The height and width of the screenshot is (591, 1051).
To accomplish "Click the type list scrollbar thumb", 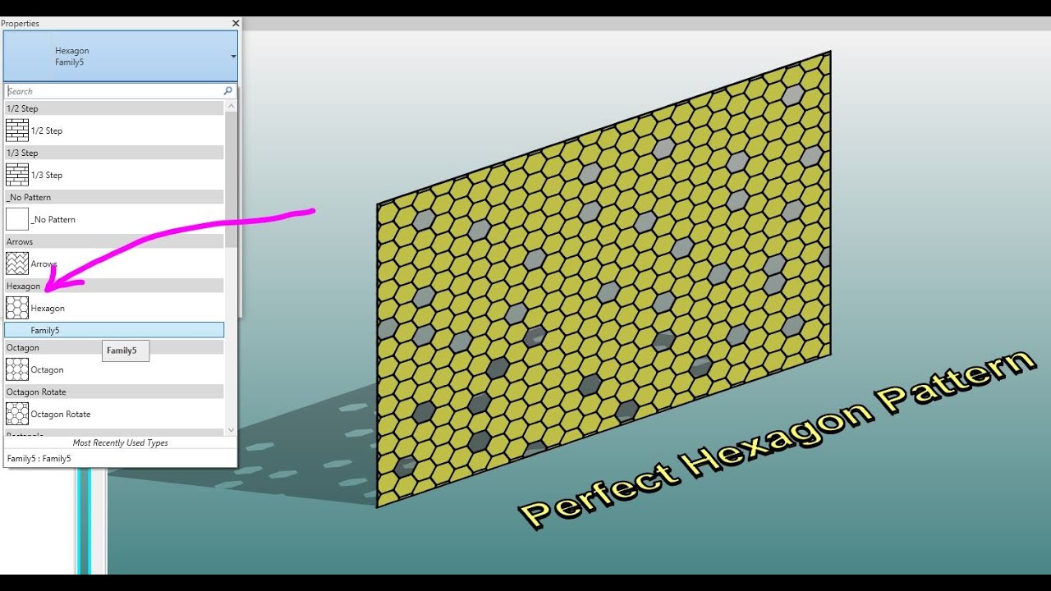I will 231,180.
